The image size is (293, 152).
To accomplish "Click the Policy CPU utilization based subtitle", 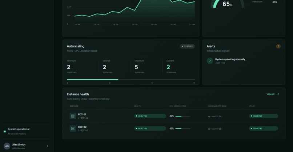I will (82, 51).
